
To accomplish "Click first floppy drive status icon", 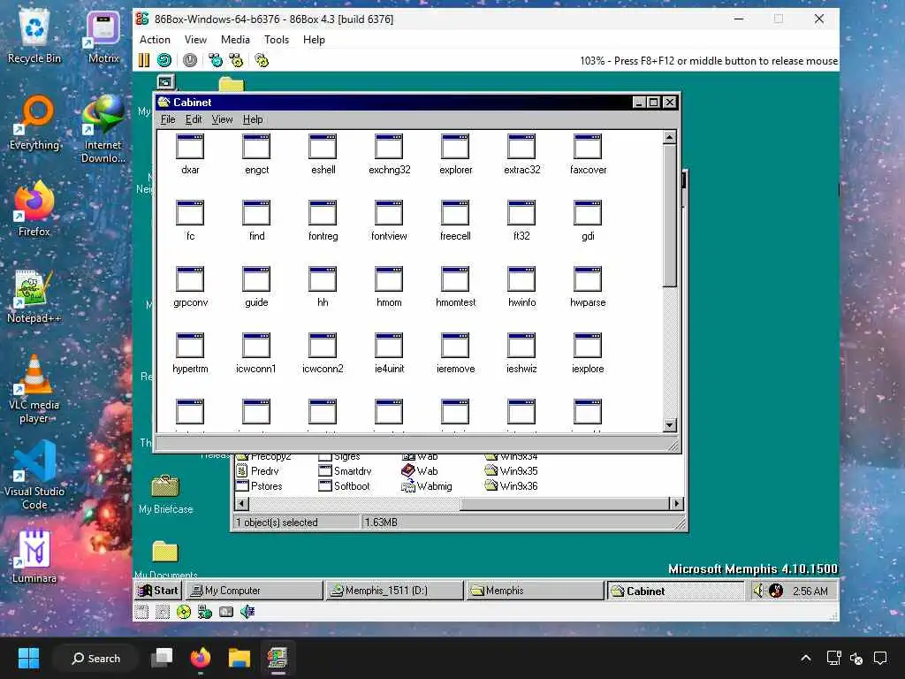I will [142, 612].
